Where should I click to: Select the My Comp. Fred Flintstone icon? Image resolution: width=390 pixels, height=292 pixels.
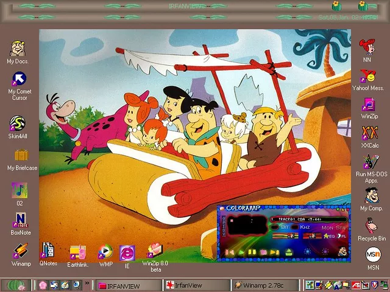pyautogui.click(x=372, y=199)
